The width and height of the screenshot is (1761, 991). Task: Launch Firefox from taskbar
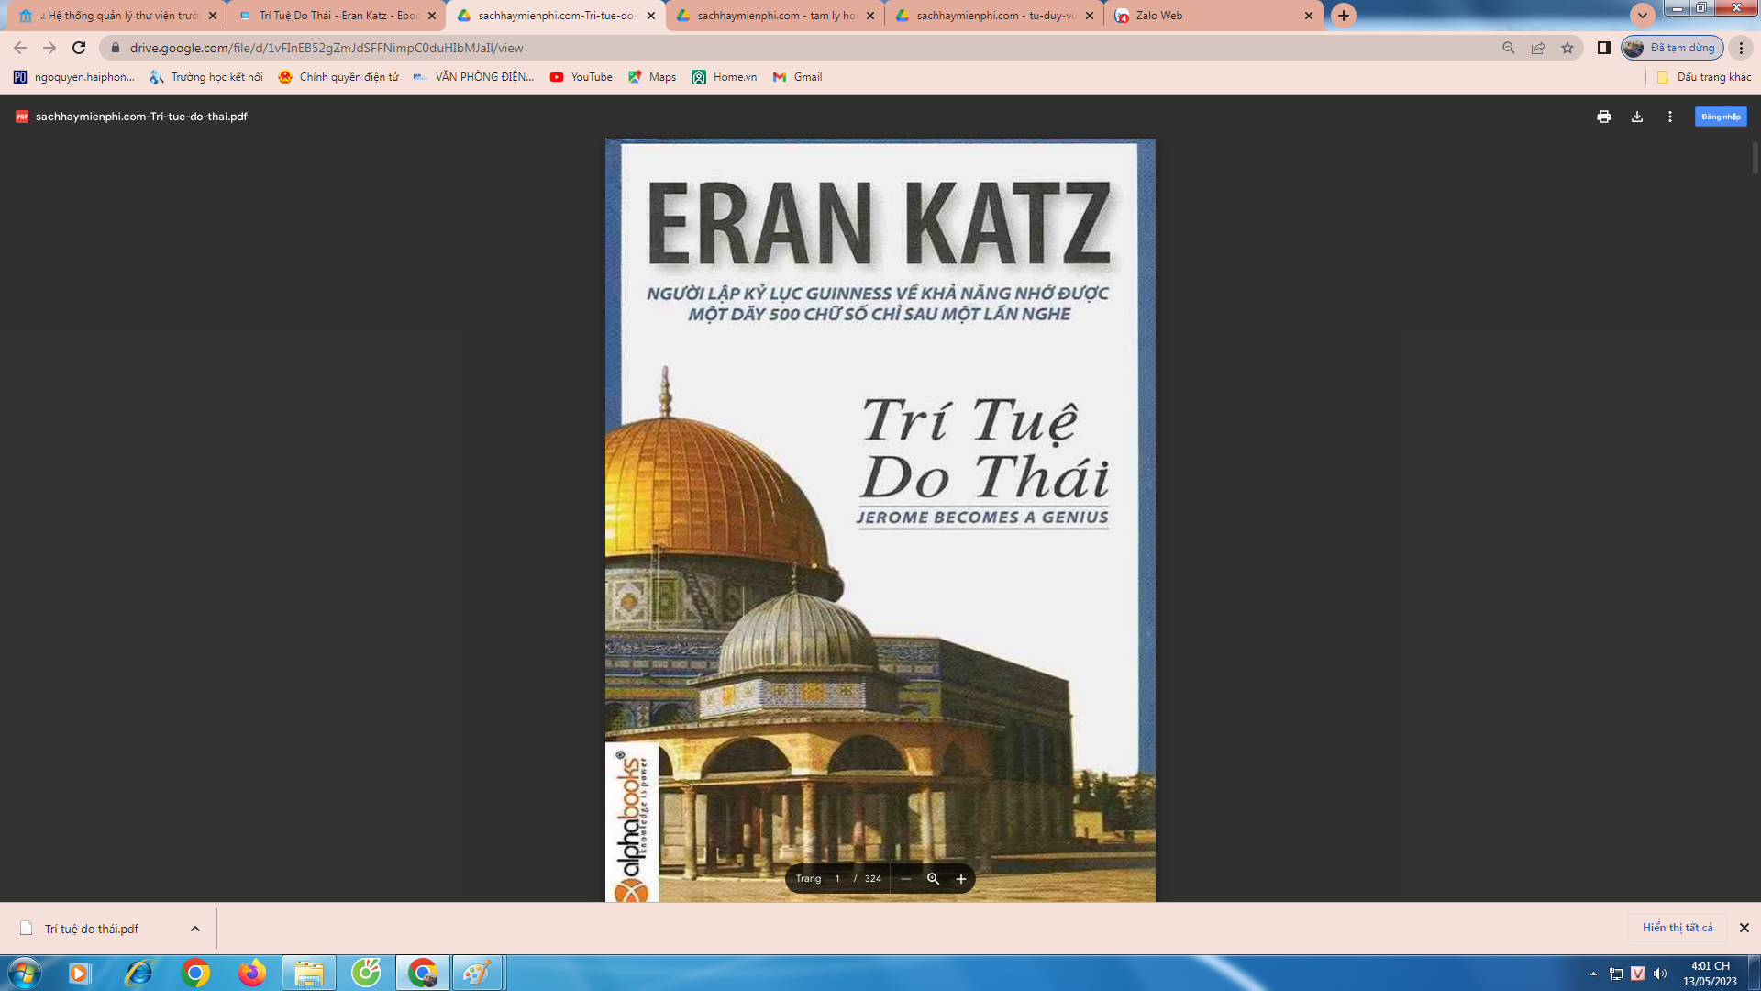(251, 973)
